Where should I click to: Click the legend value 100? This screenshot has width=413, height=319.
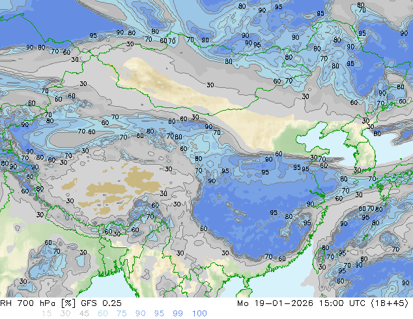tap(199, 314)
